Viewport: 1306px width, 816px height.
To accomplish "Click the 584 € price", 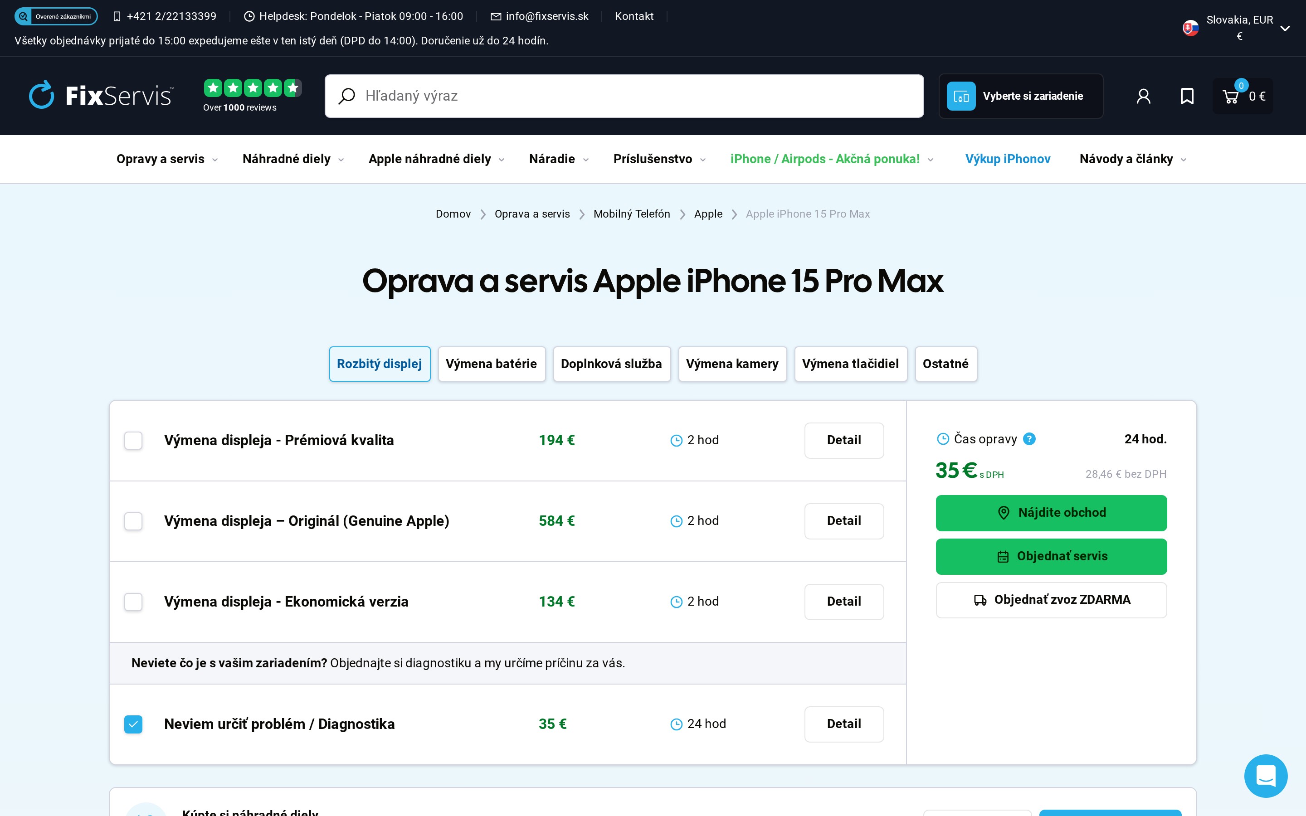I will [x=556, y=521].
